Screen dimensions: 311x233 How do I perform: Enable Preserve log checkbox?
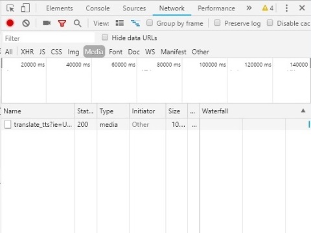tap(217, 23)
